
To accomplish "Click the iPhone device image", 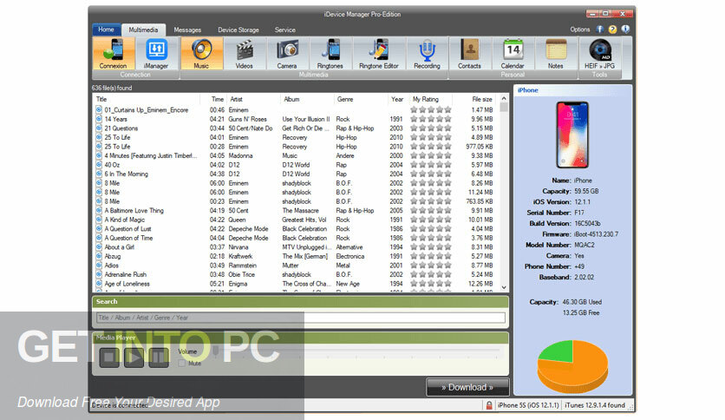I will coord(572,135).
